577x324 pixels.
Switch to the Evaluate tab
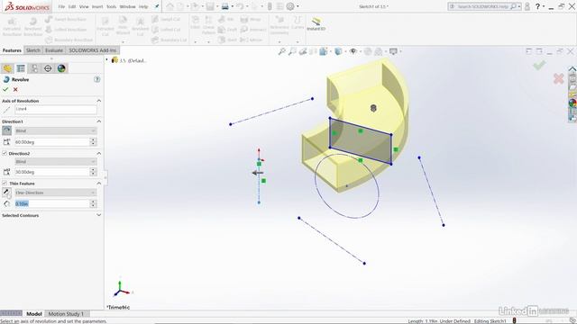click(54, 50)
